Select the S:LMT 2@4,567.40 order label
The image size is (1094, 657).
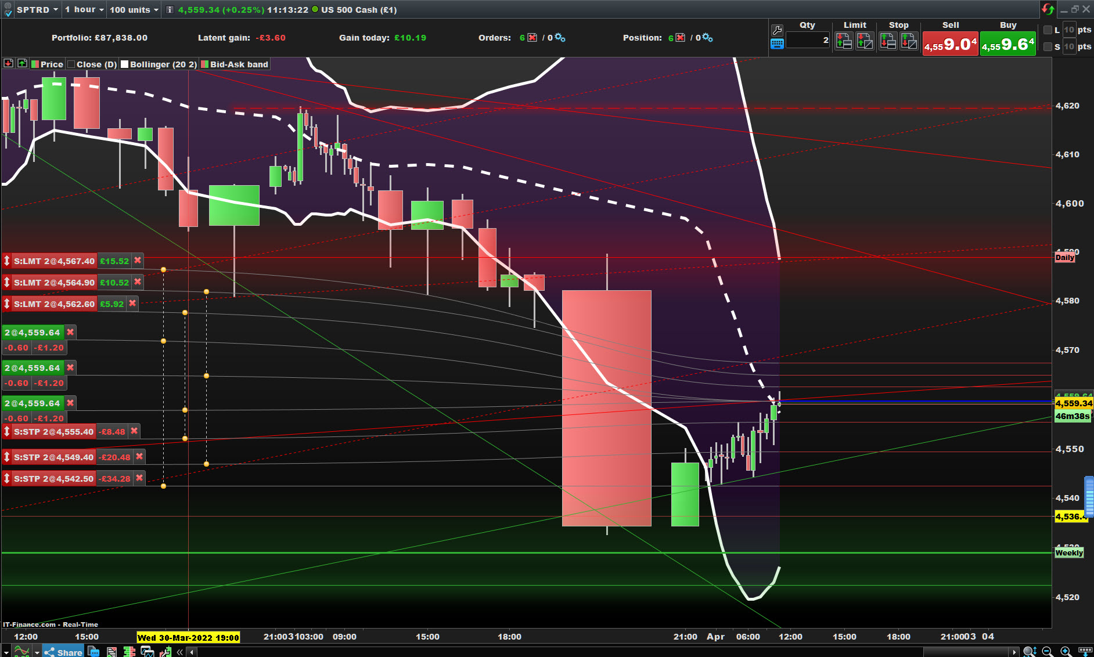click(54, 261)
